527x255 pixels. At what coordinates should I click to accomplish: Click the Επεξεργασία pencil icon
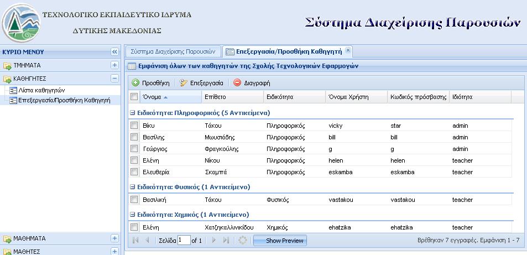[184, 83]
